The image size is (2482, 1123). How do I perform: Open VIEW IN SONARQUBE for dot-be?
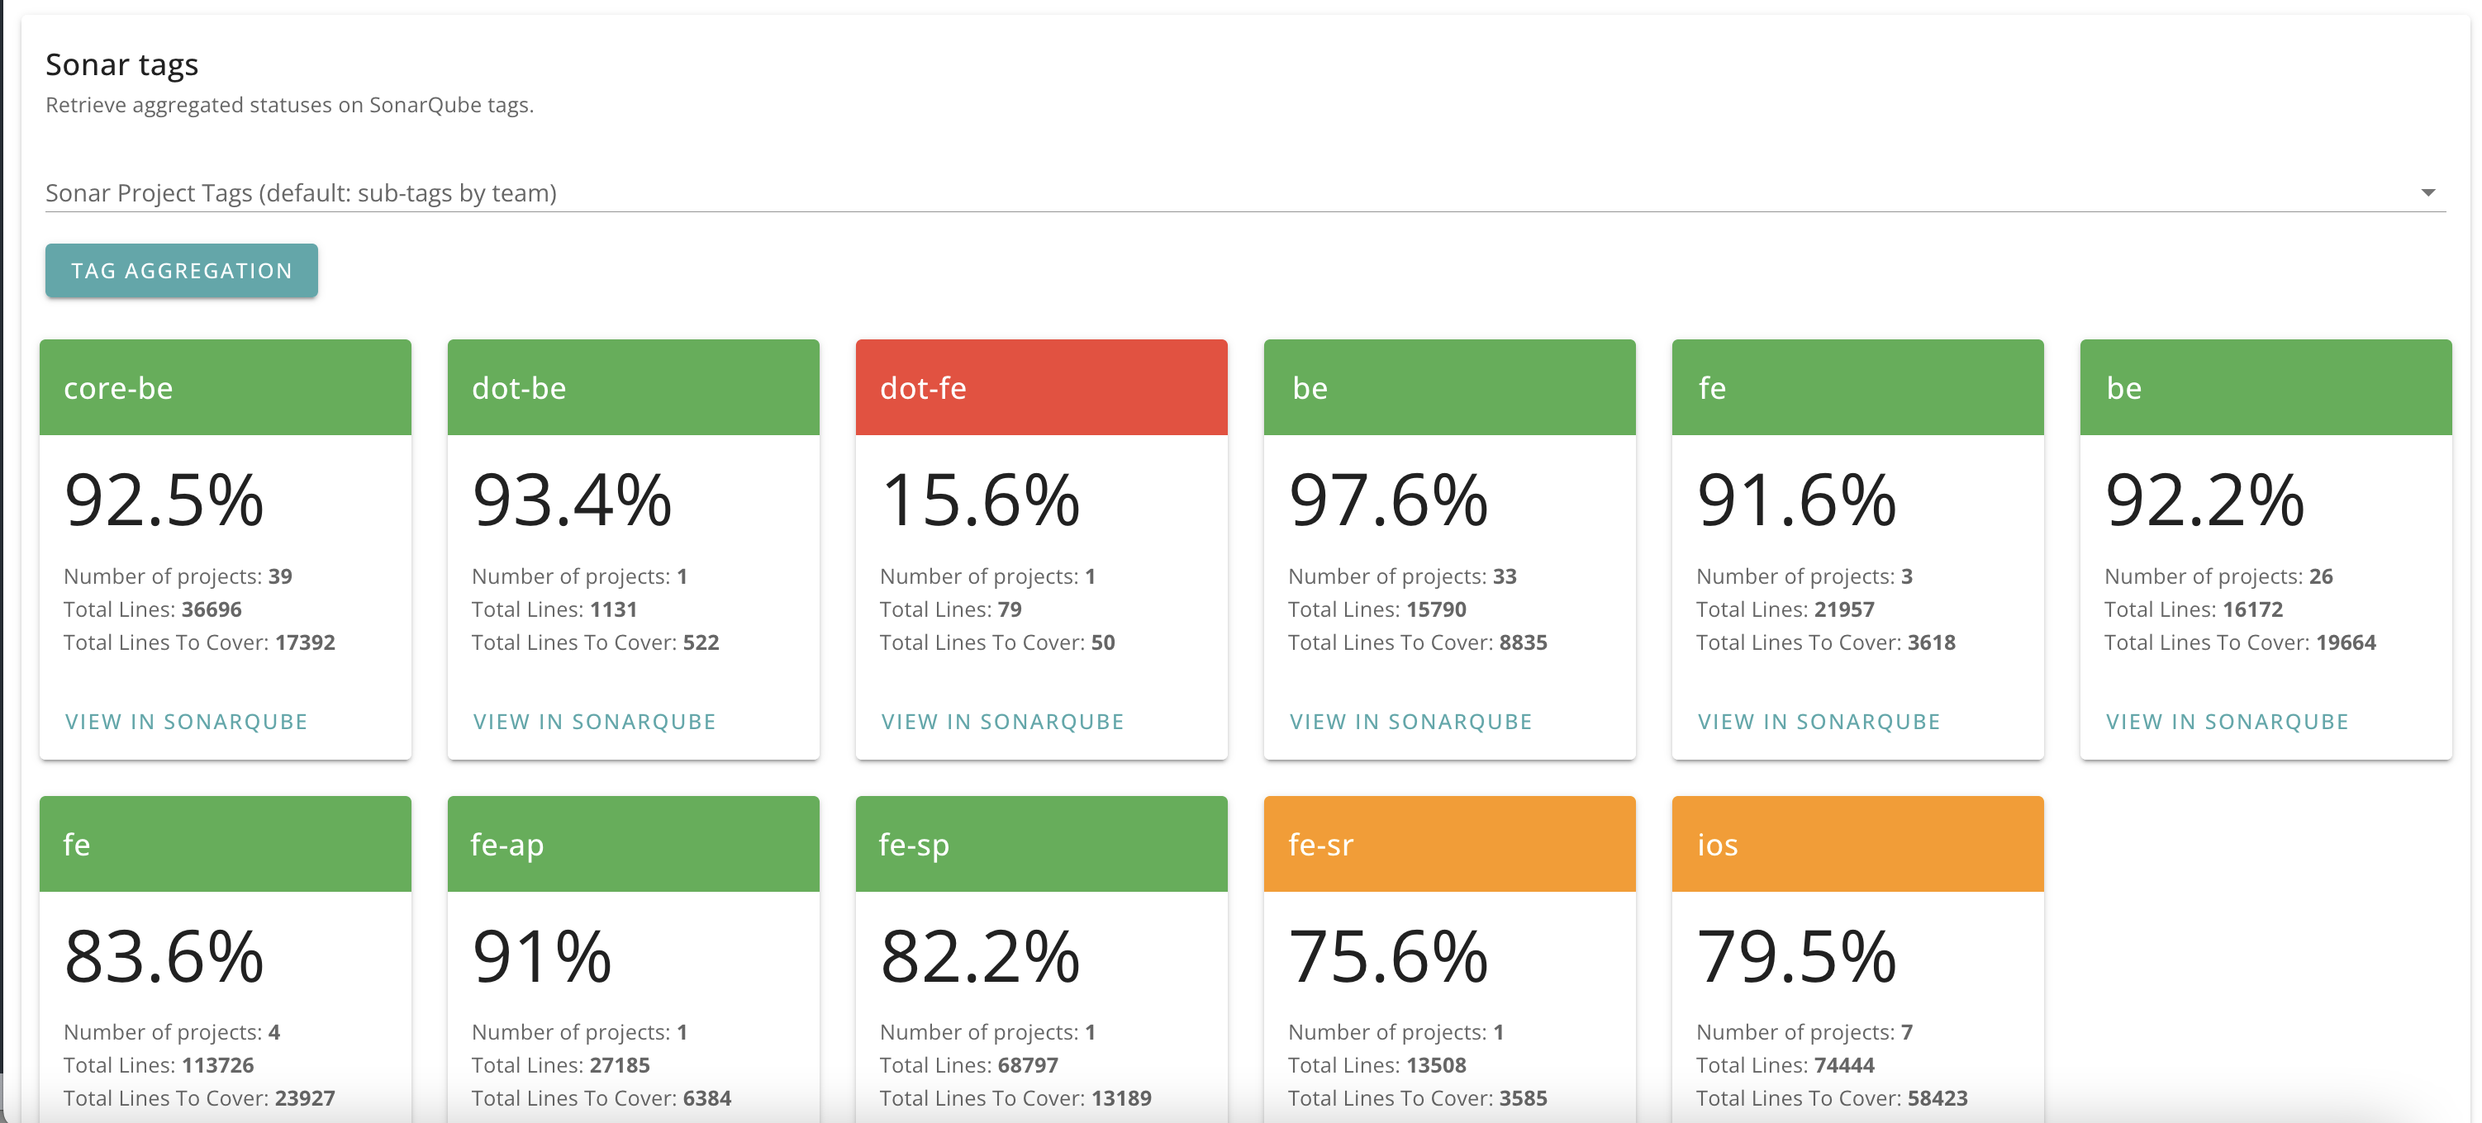coord(595,722)
